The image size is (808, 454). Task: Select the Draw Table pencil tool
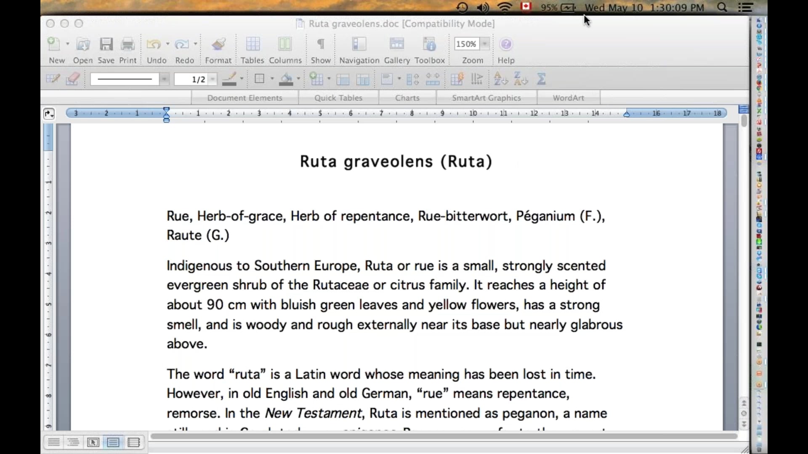[53, 79]
